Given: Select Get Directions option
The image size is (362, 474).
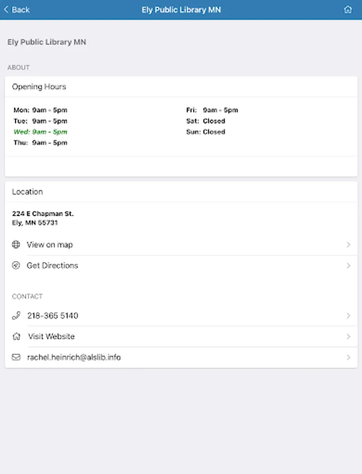Looking at the screenshot, I should (53, 265).
